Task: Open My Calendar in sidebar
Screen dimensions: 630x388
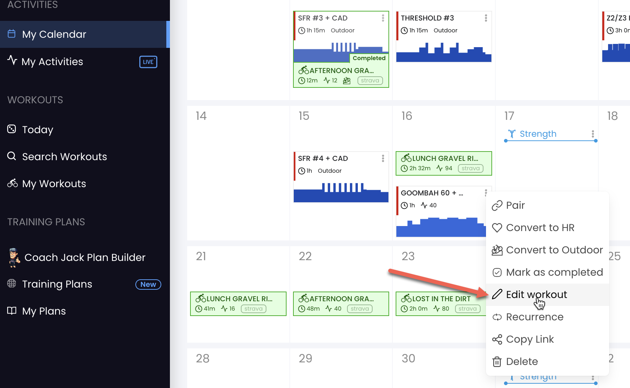Action: click(85, 34)
